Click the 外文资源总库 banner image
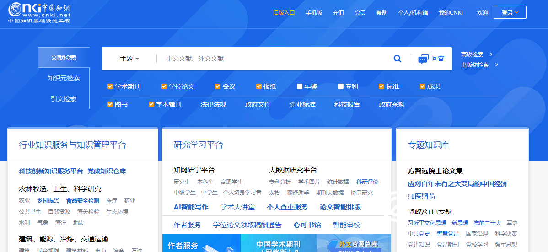The image size is (548, 252). (x=354, y=243)
